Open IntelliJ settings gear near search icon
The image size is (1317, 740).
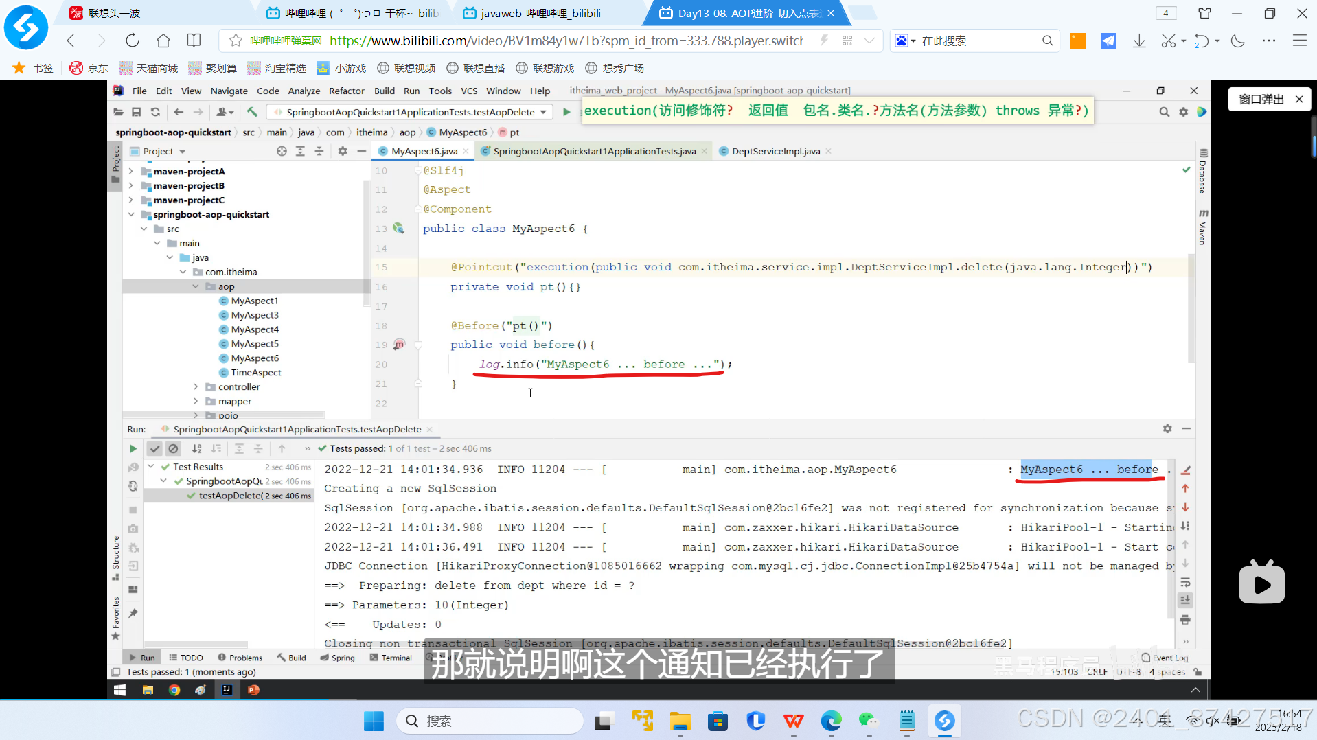coord(1183,112)
